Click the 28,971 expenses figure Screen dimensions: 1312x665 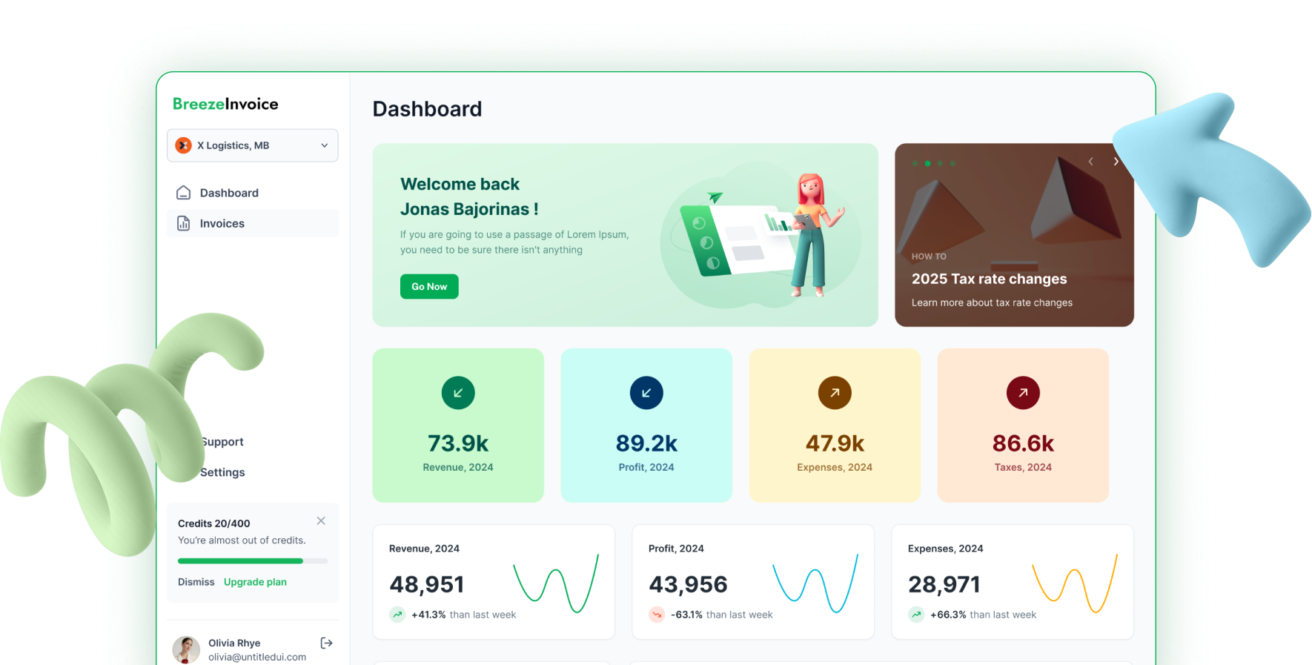pyautogui.click(x=944, y=584)
